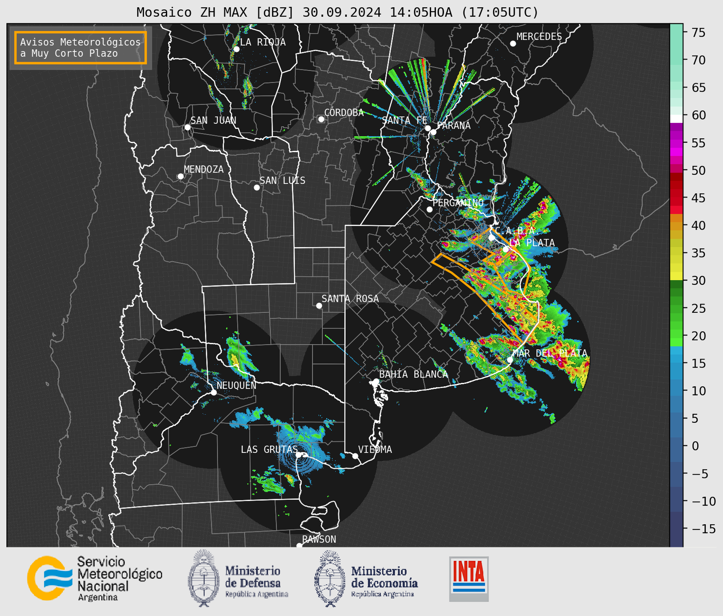Click the MERCEDES city marker dot

[x=513, y=44]
